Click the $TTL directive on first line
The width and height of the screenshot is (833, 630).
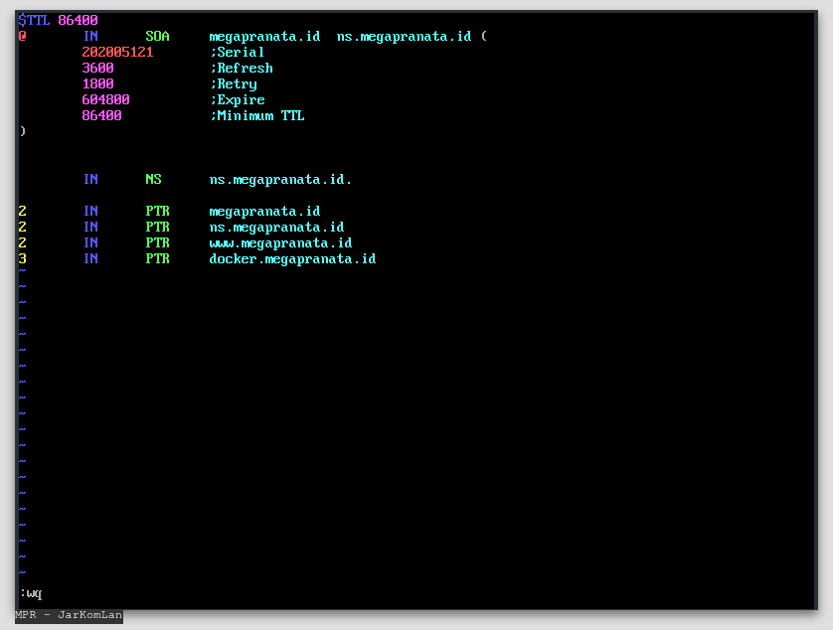[x=36, y=20]
